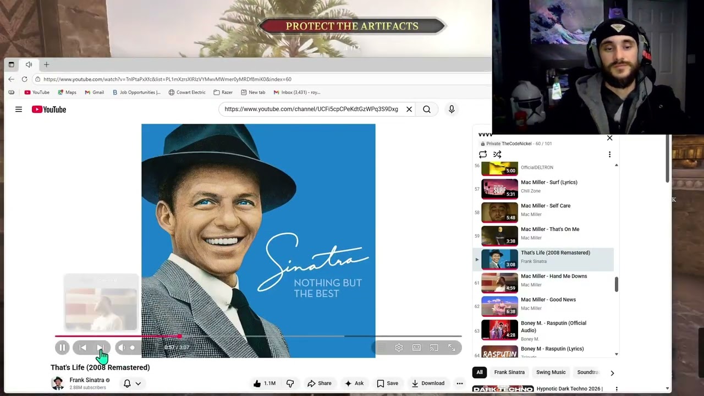Cast video using the Play on TV icon
704x396 pixels.
(x=434, y=348)
